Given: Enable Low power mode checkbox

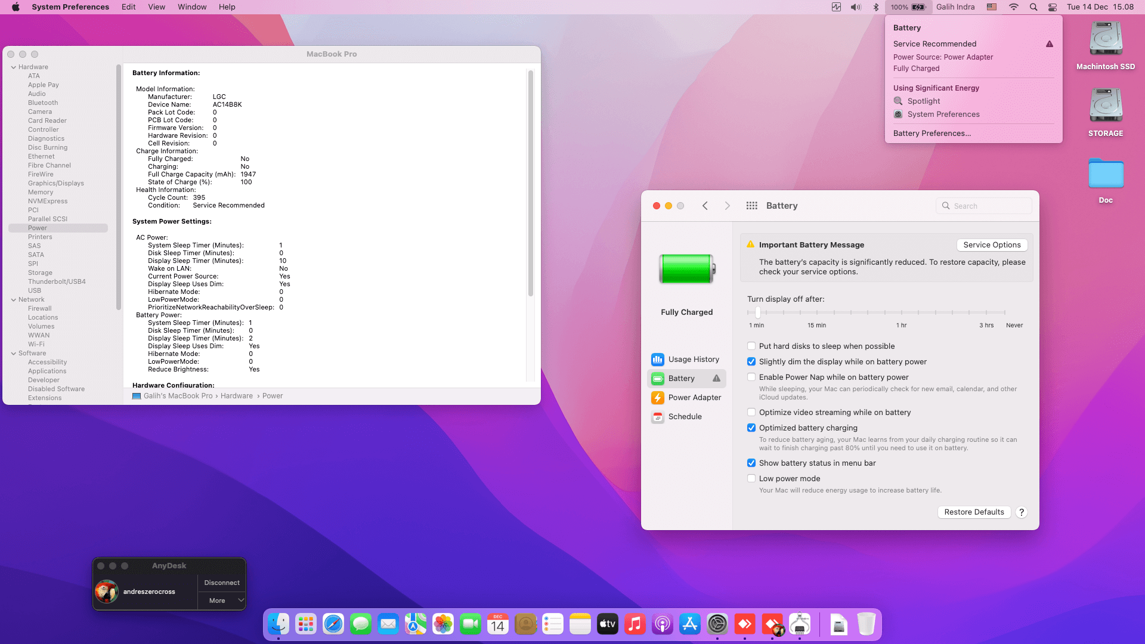Looking at the screenshot, I should point(751,478).
